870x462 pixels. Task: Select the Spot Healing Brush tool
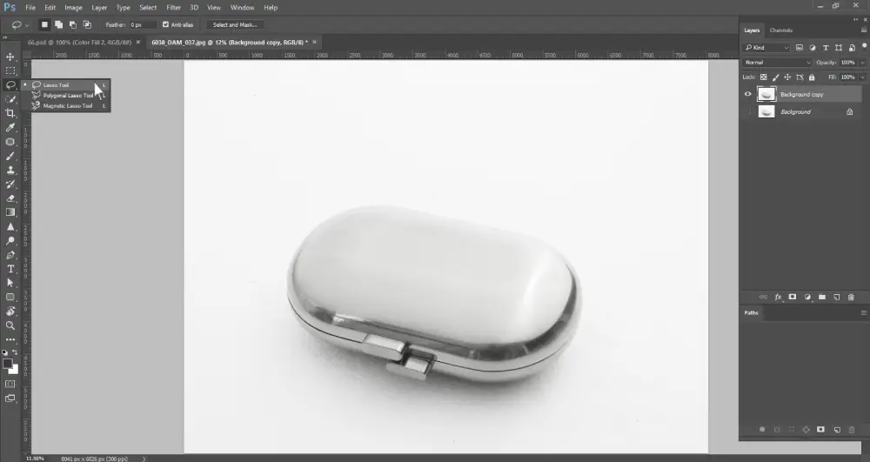10,142
